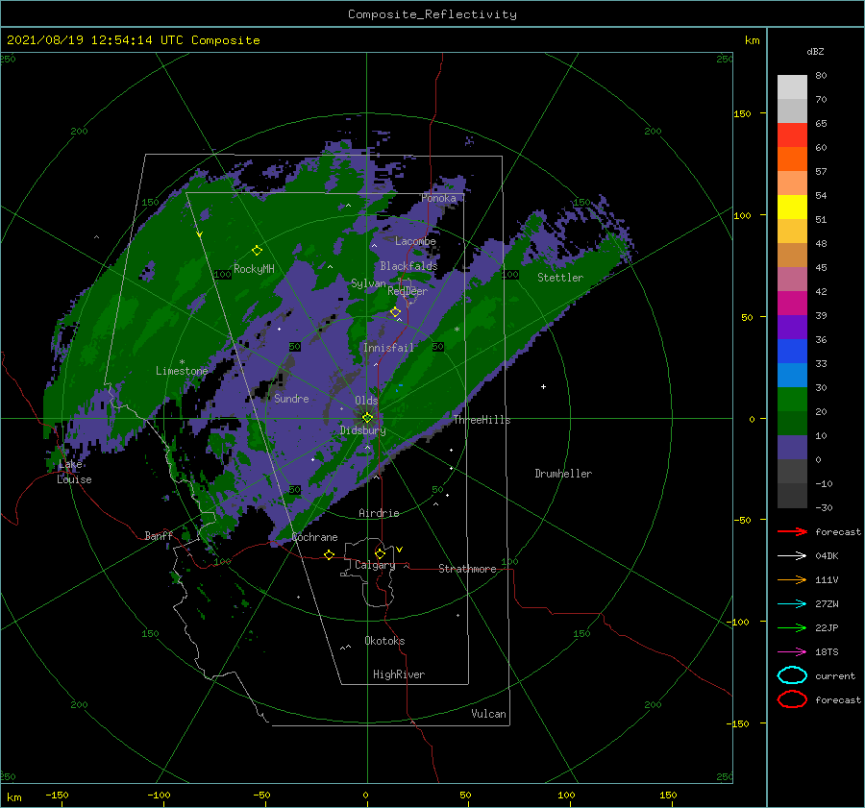Click the ThreeHills town label
This screenshot has width=865, height=808.
(482, 420)
